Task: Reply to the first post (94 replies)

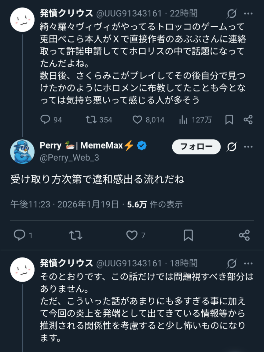Action: 45,120
